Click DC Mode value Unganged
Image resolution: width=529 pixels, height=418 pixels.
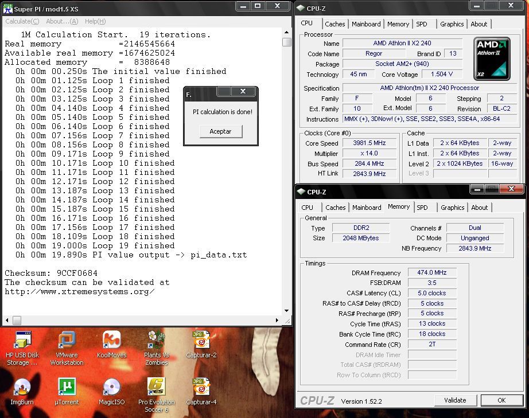point(475,238)
